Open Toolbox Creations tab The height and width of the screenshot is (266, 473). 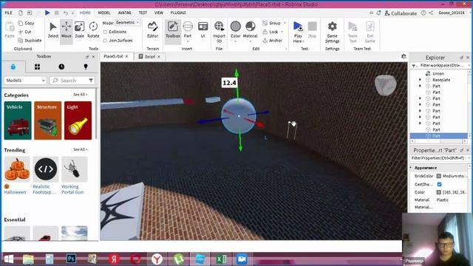tap(86, 66)
